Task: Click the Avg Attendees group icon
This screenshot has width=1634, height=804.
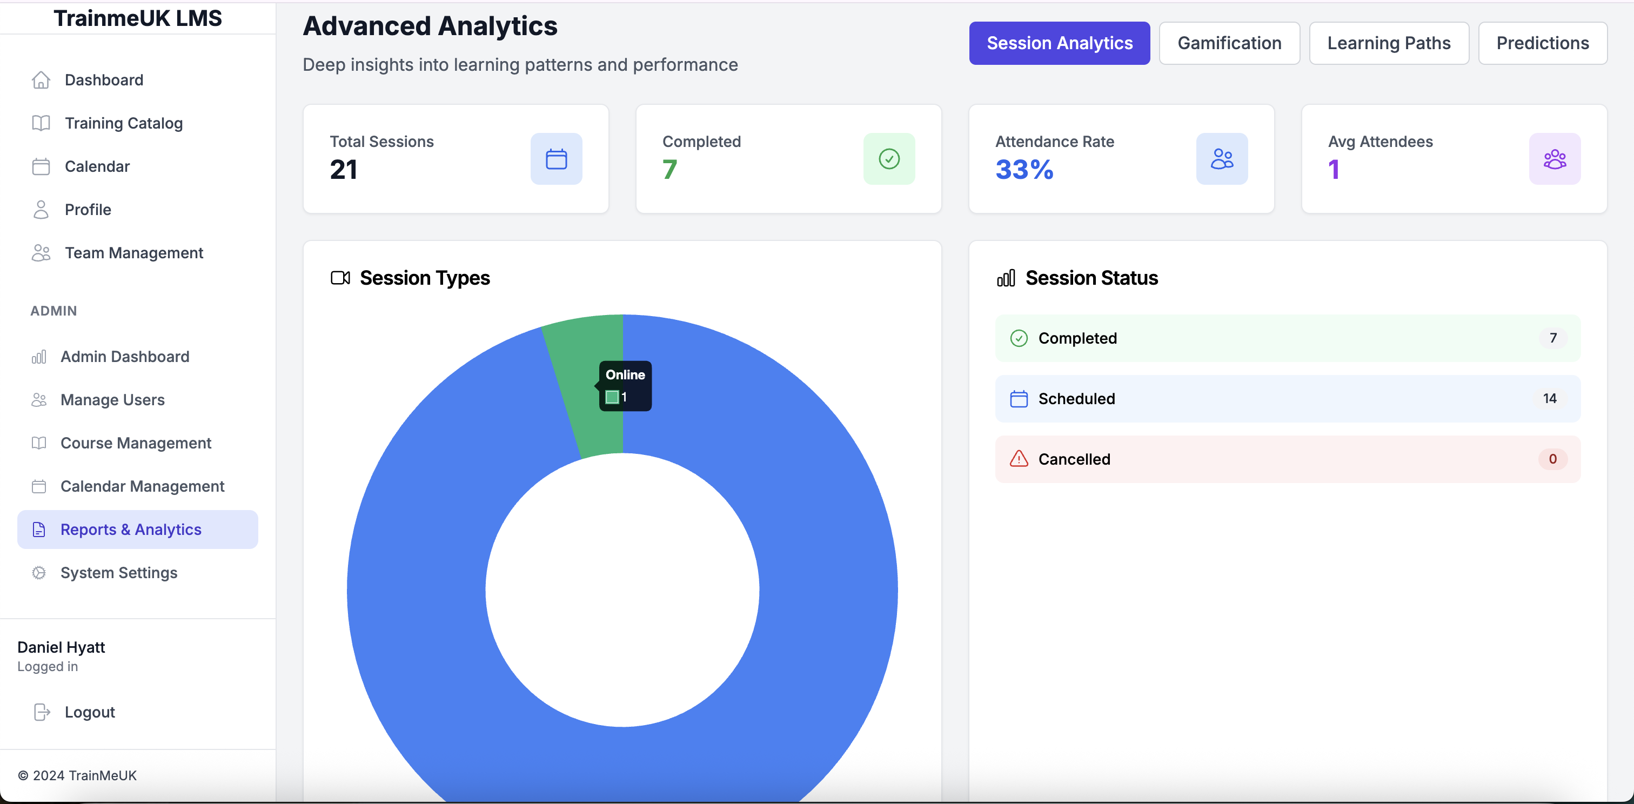Action: coord(1555,158)
